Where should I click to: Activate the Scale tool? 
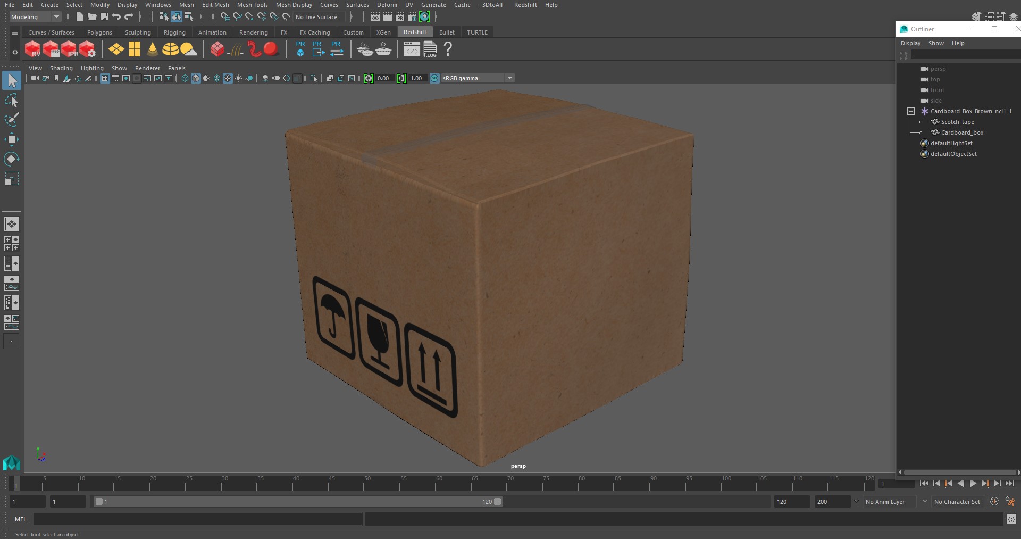tap(11, 179)
